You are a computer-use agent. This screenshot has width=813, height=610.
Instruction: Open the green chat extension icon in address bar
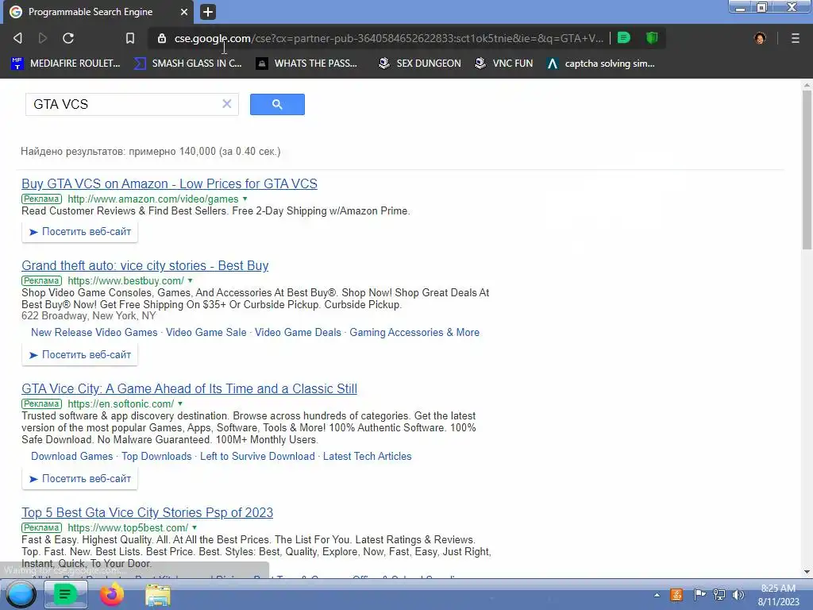624,38
